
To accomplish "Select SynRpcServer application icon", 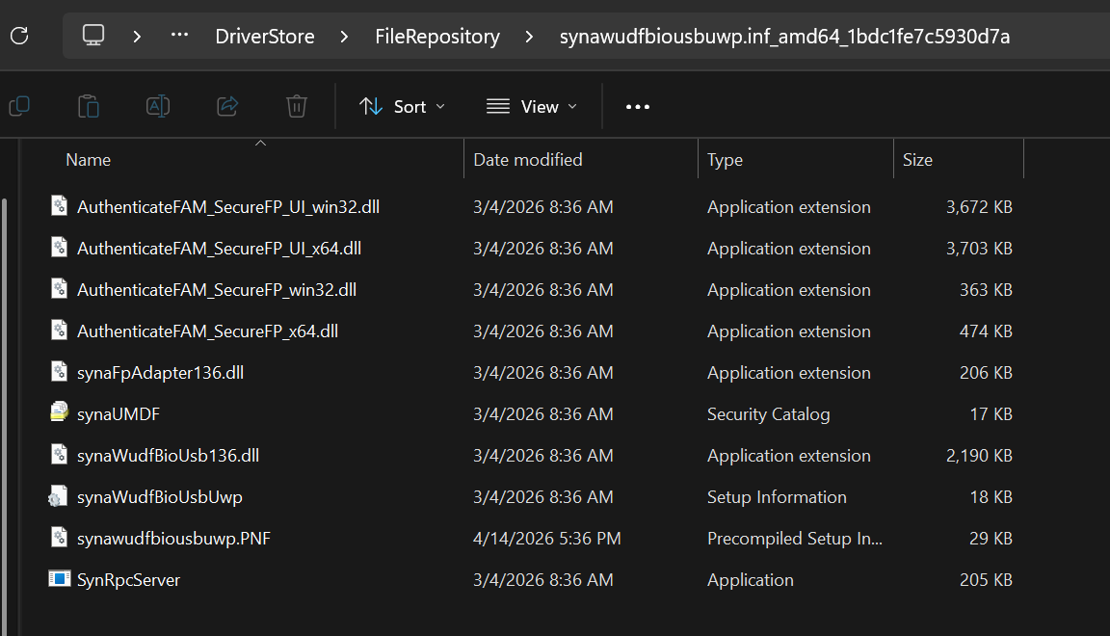I will pos(60,578).
